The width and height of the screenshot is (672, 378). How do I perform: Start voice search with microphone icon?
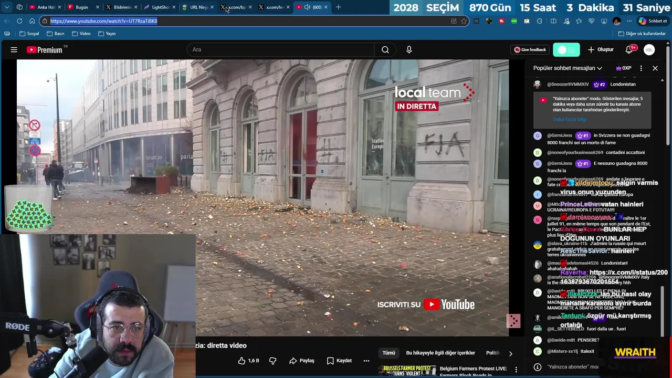point(409,49)
